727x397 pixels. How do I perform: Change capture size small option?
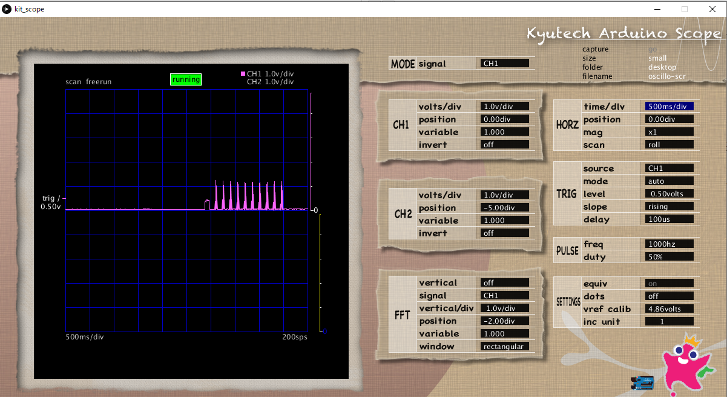pos(657,58)
